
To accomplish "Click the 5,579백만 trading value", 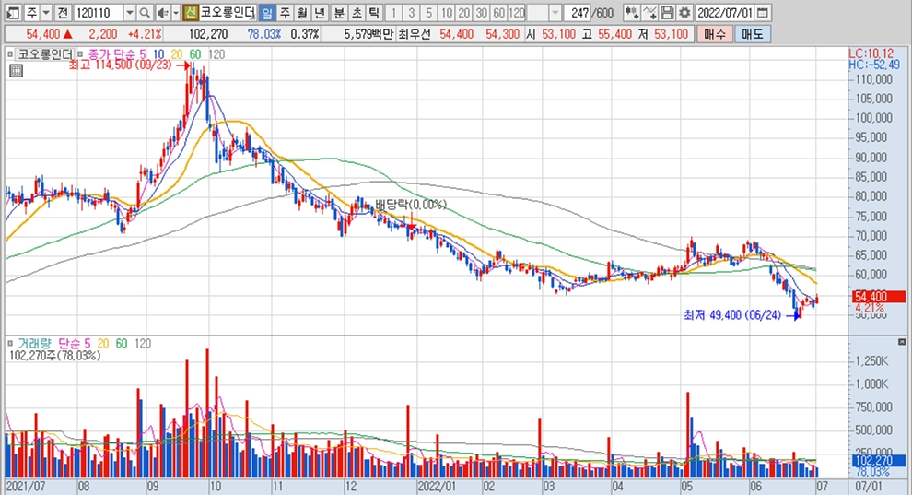I will pos(368,34).
